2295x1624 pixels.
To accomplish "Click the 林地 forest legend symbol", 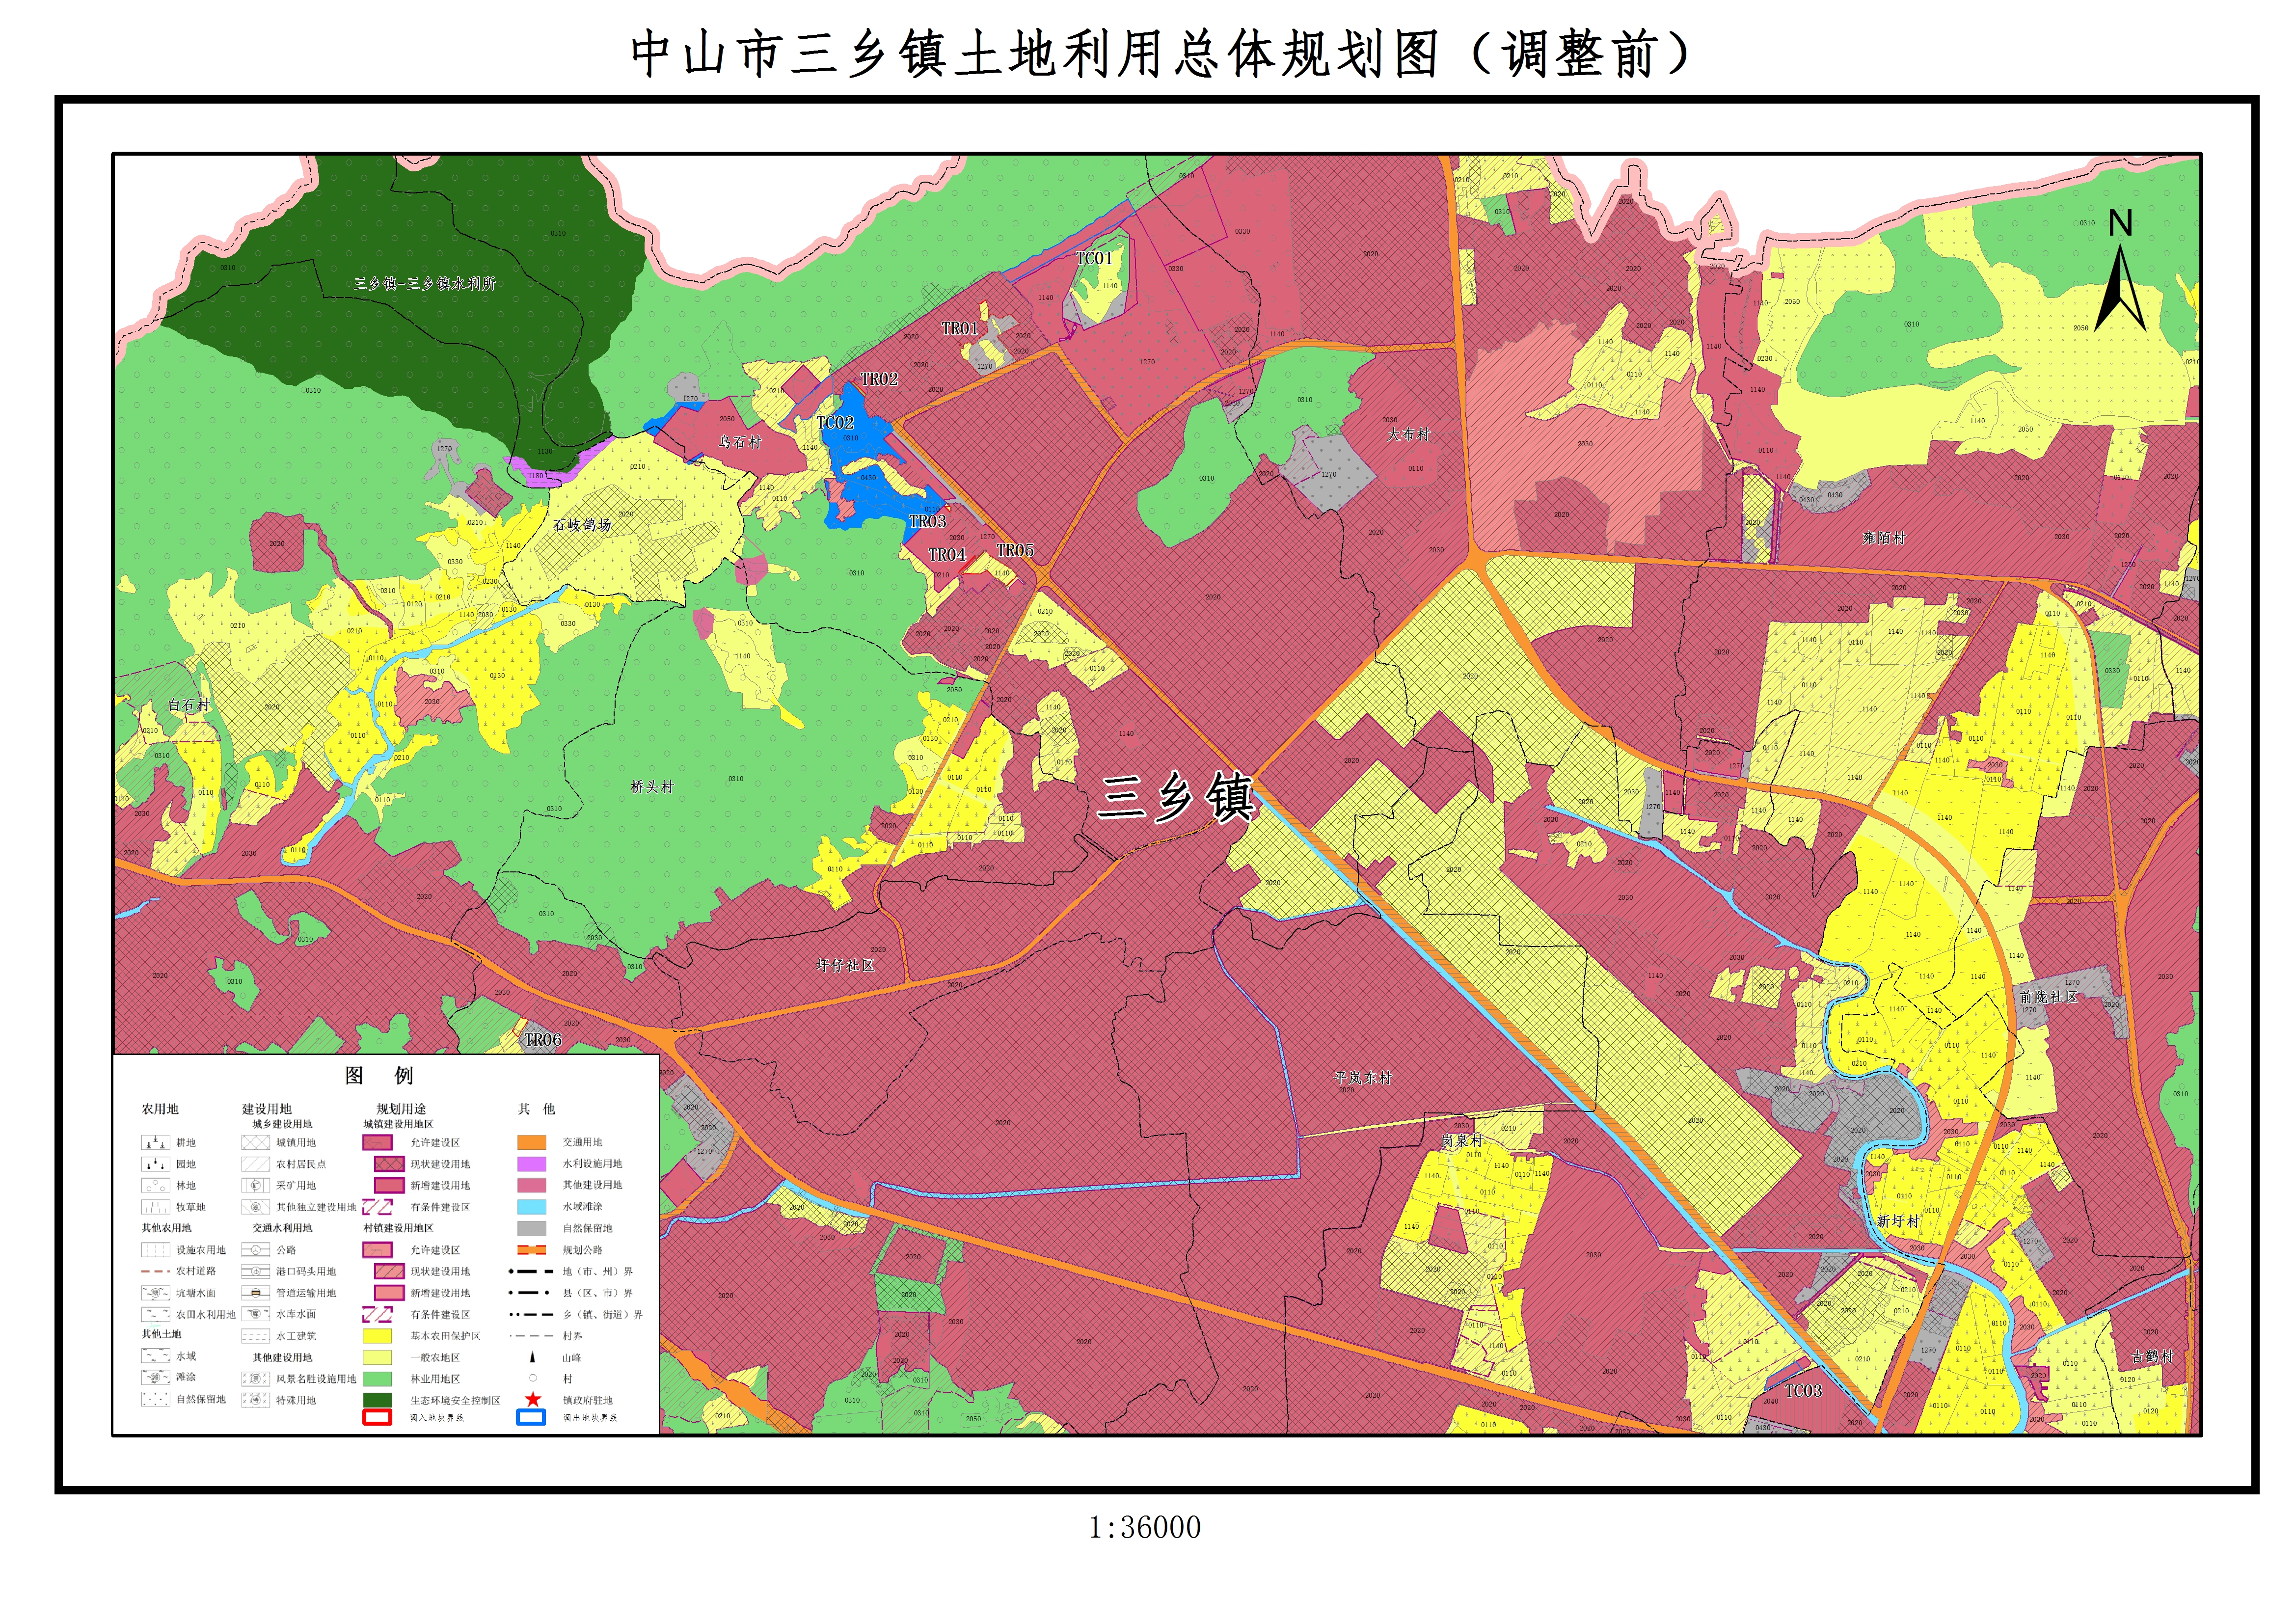I will click(x=155, y=1185).
